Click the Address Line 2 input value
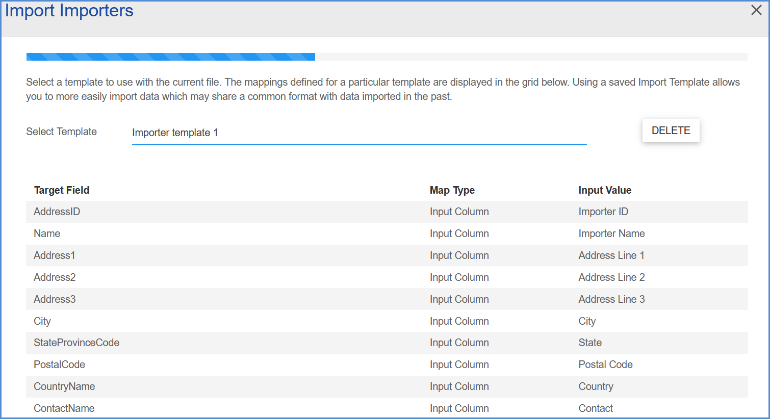Image resolution: width=770 pixels, height=419 pixels. [611, 277]
